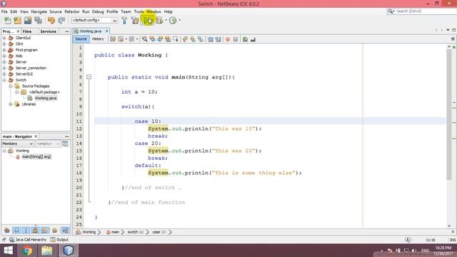
Task: Click the Open Project toolbar icon
Action: pyautogui.click(x=28, y=21)
